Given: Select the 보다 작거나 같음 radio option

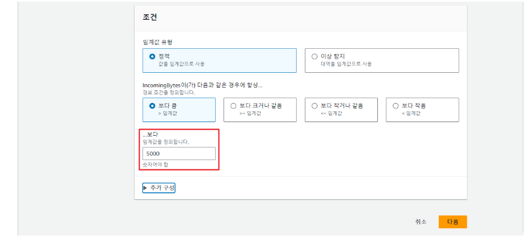Looking at the screenshot, I should tap(315, 106).
